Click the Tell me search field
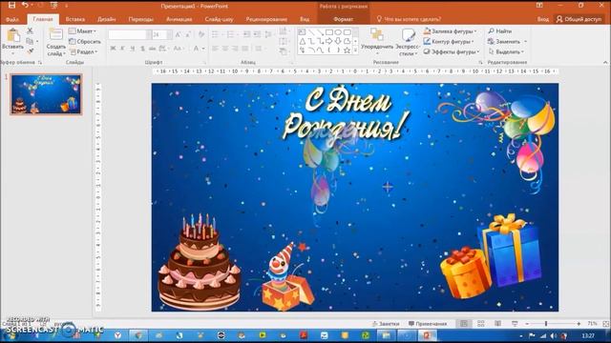The width and height of the screenshot is (611, 343). click(409, 19)
